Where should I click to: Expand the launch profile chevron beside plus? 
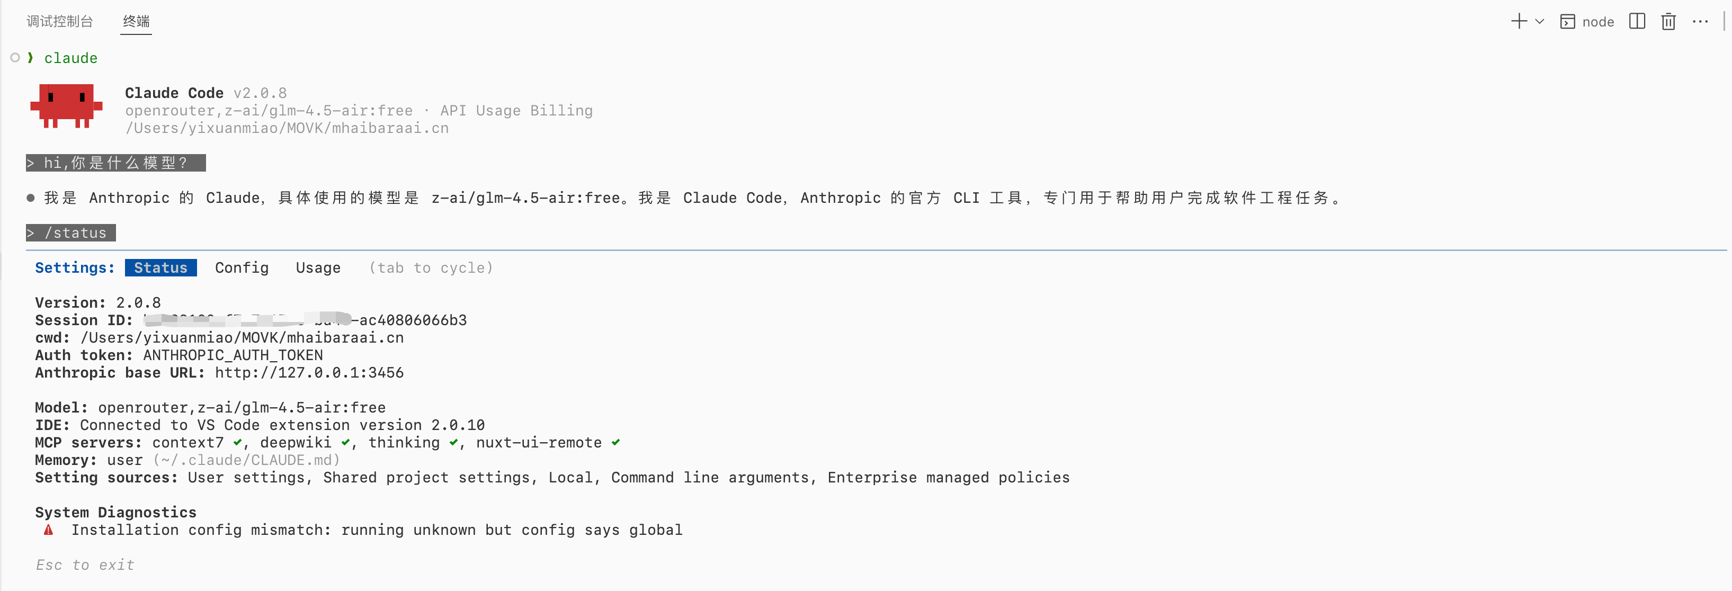tap(1540, 22)
